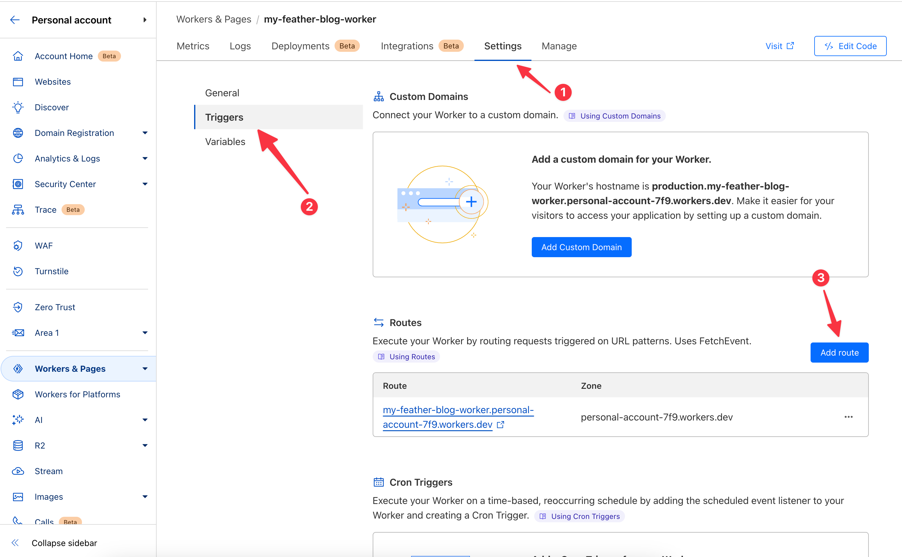Click the AI sparkle icon

click(x=18, y=420)
